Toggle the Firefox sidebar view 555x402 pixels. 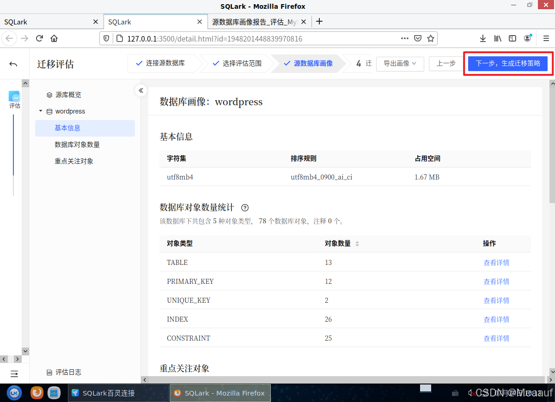coord(512,38)
